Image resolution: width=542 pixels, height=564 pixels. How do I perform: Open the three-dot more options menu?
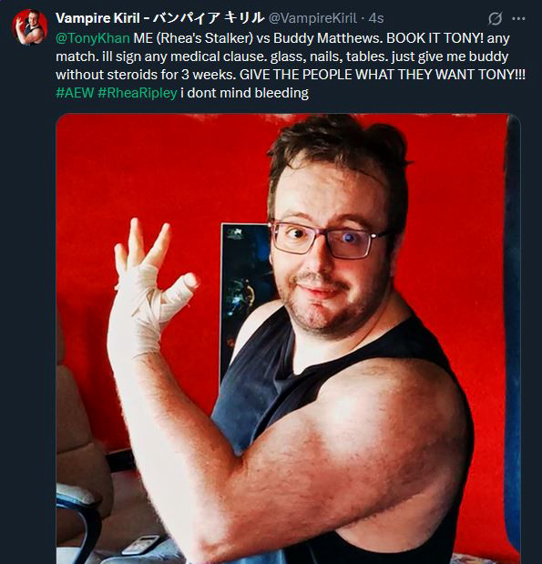pos(518,18)
